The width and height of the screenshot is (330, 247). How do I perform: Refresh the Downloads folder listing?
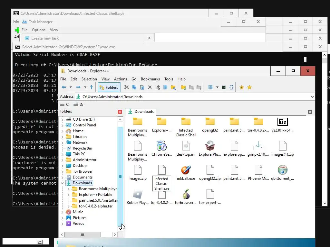231,87
